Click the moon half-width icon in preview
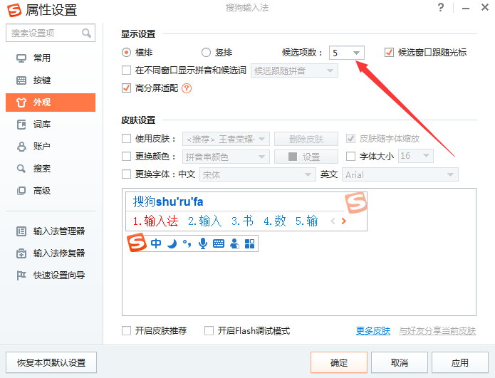 (x=172, y=243)
